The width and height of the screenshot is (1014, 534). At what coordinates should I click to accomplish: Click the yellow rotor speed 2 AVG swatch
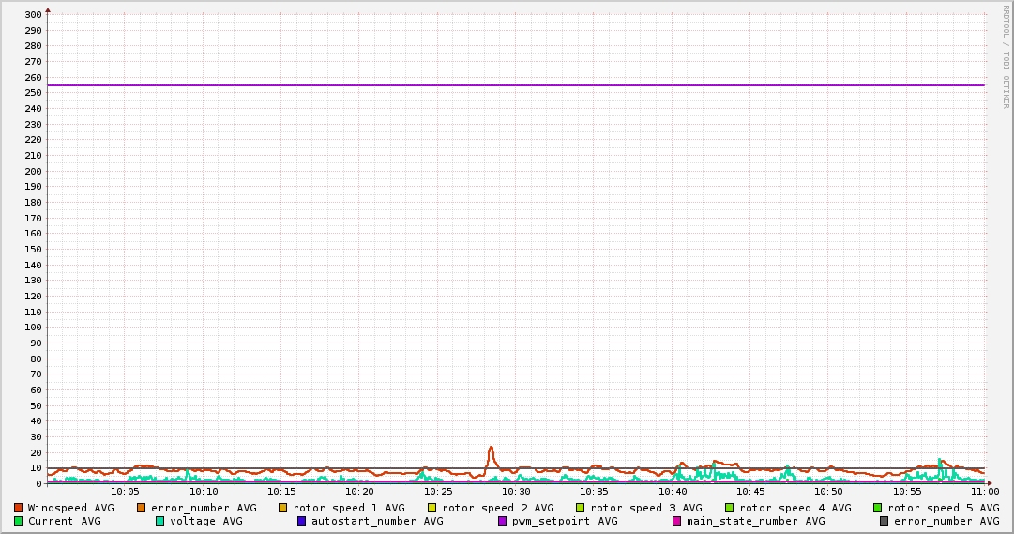click(x=432, y=508)
